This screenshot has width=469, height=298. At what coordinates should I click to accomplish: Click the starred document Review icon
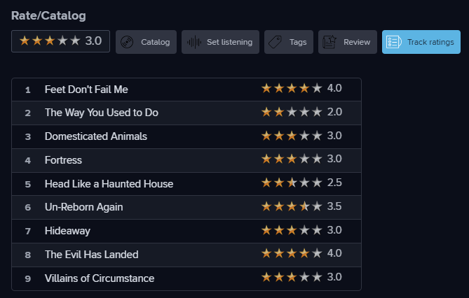click(x=329, y=42)
